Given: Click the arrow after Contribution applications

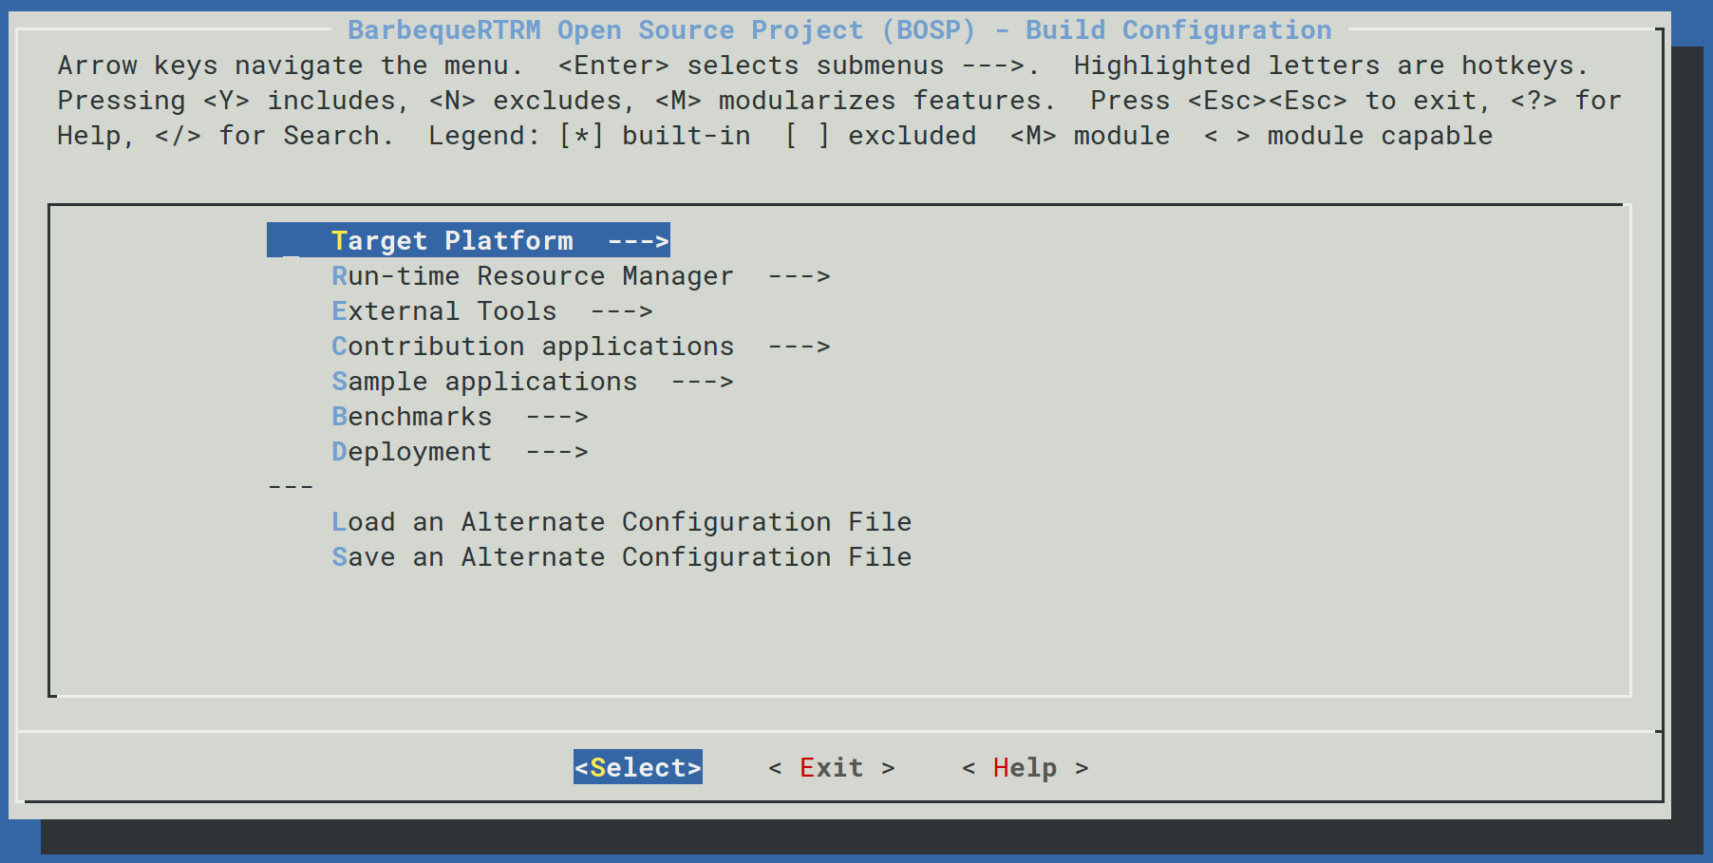Looking at the screenshot, I should (x=800, y=347).
